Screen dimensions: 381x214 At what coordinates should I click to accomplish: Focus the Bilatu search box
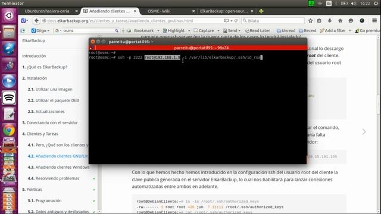pos(273,21)
